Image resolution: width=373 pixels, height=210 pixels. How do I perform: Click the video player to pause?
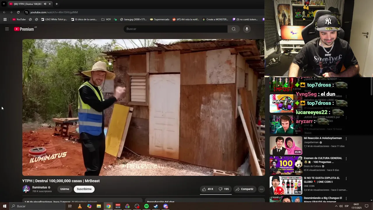click(x=143, y=107)
